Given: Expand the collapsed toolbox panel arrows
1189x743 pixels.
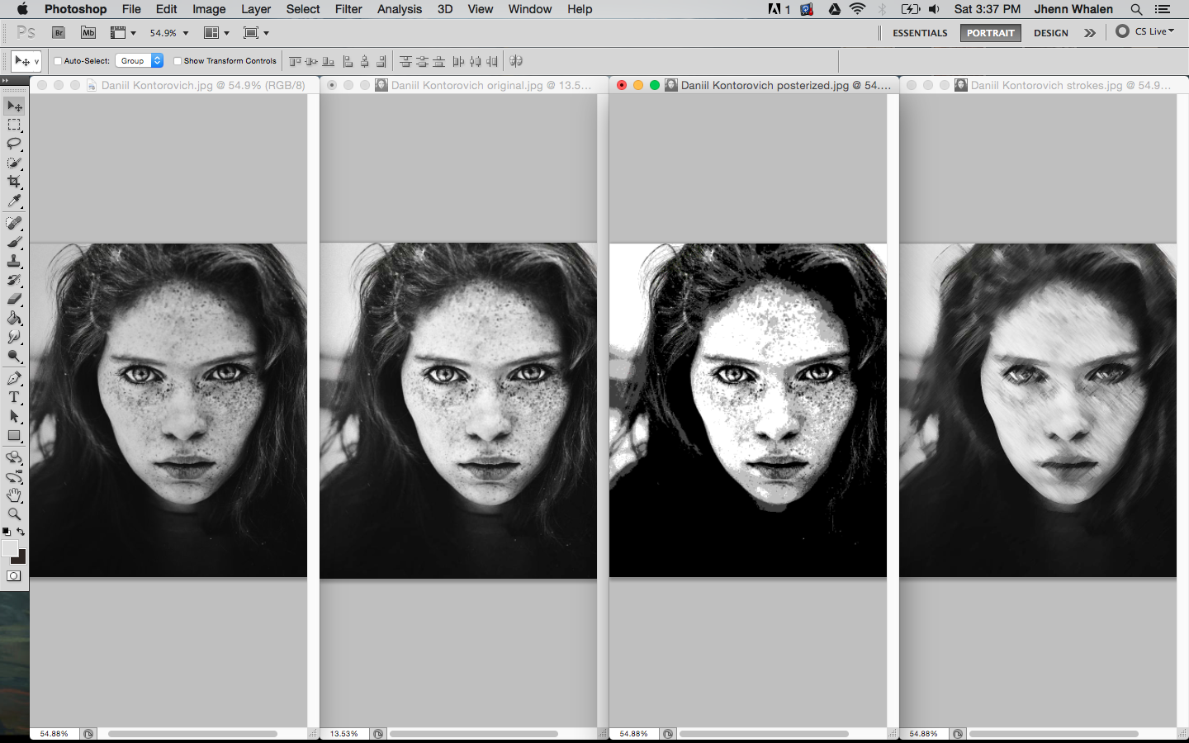Looking at the screenshot, I should click(x=5, y=81).
